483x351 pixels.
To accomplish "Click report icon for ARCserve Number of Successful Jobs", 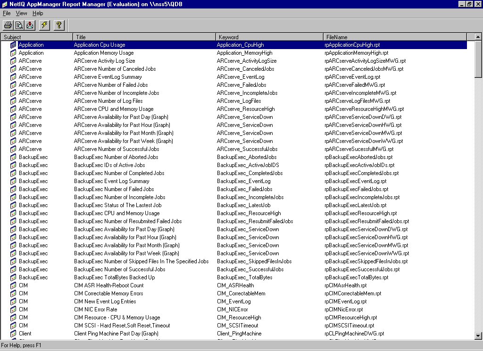I will point(13,149).
